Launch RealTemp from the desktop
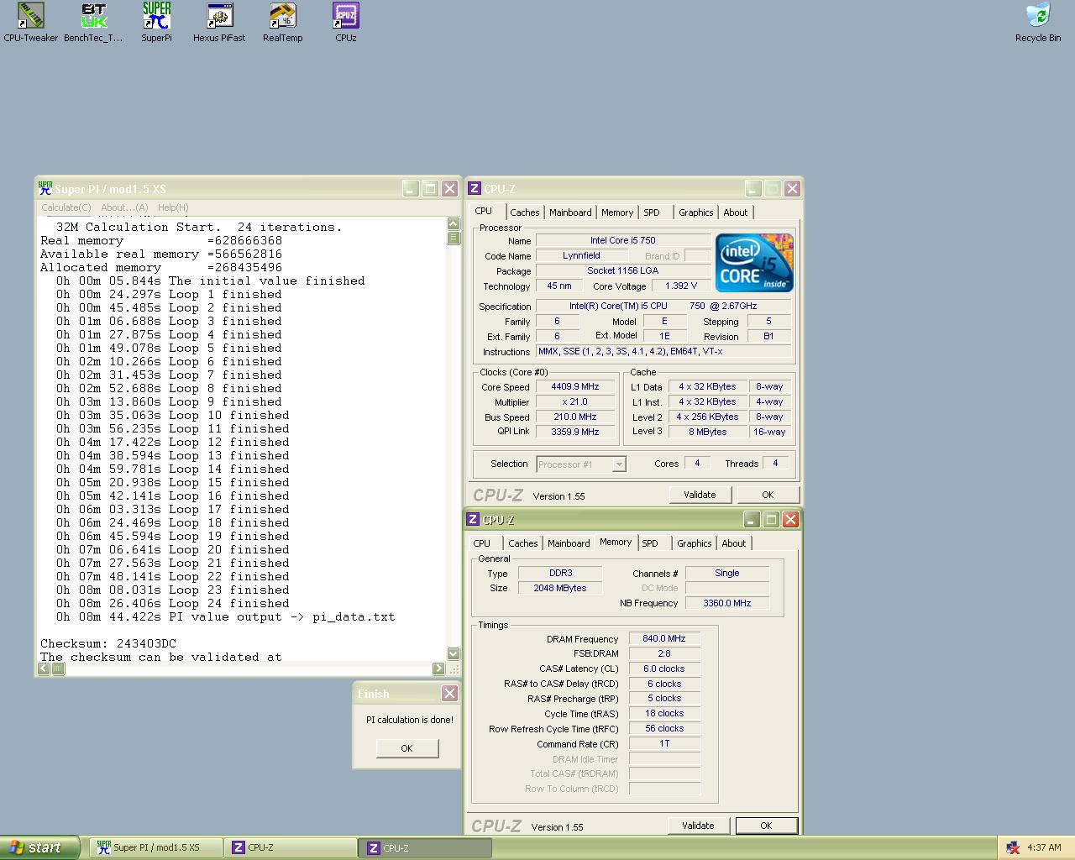Screen dimensions: 1075x860 [x=282, y=17]
